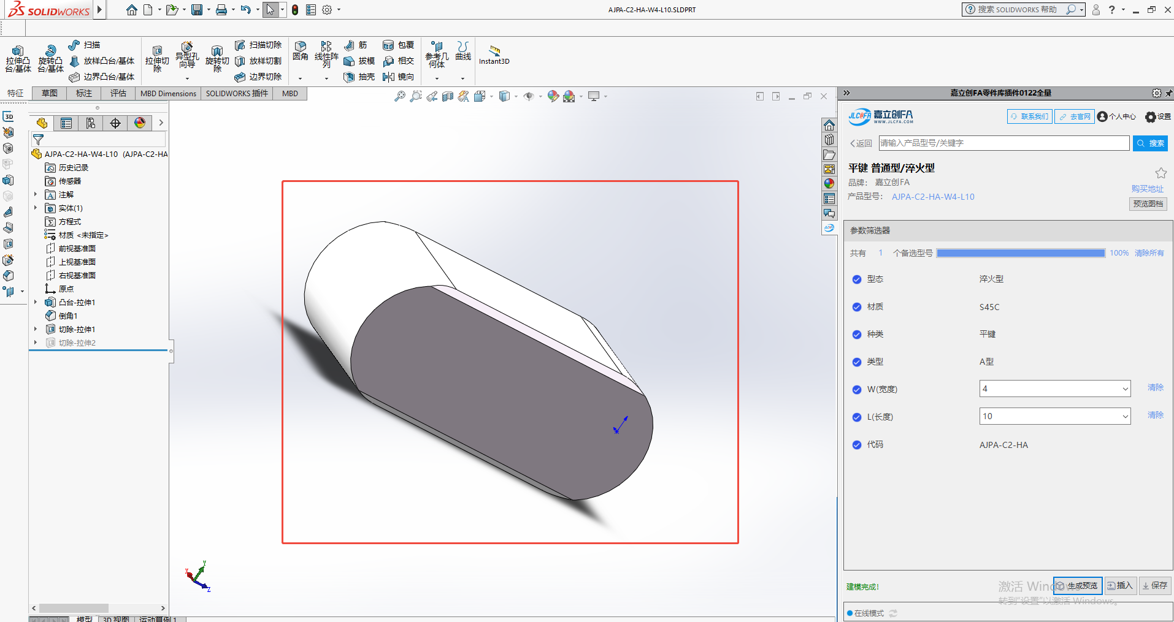Image resolution: width=1174 pixels, height=622 pixels.
Task: Toggle the L(长度) parameter checkmark
Action: coord(857,417)
